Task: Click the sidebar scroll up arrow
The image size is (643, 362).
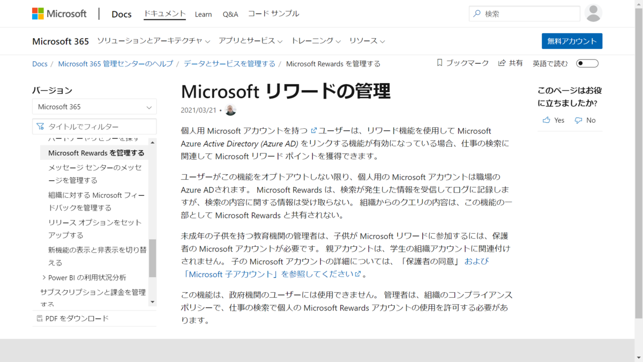Action: [152, 143]
